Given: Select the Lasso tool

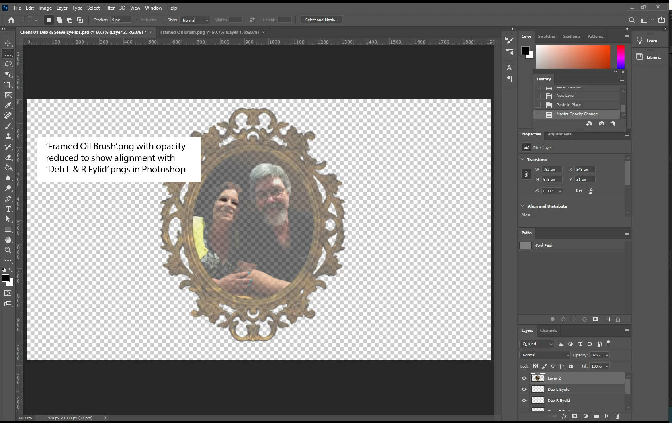Looking at the screenshot, I should click(x=8, y=64).
